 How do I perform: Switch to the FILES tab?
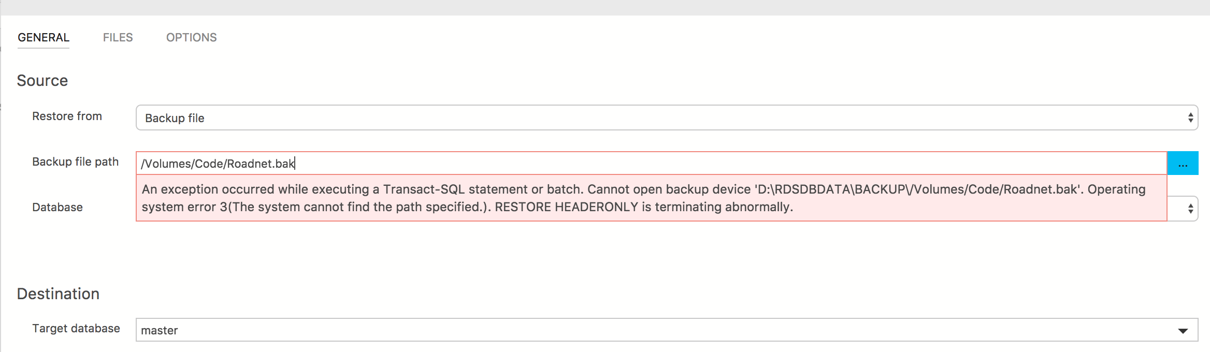[118, 37]
